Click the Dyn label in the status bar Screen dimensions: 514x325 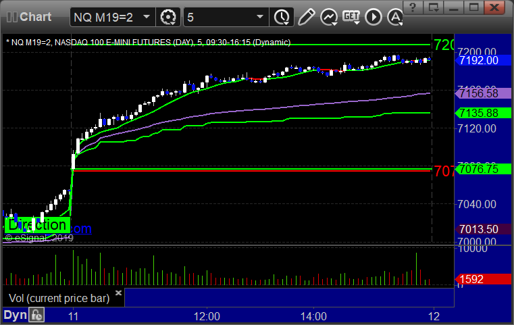(x=15, y=315)
